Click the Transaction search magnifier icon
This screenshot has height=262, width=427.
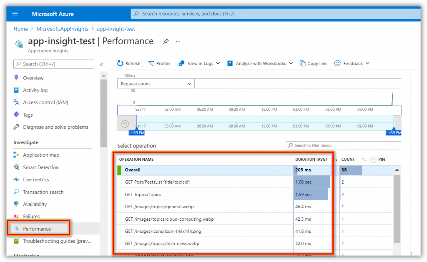[16, 192]
